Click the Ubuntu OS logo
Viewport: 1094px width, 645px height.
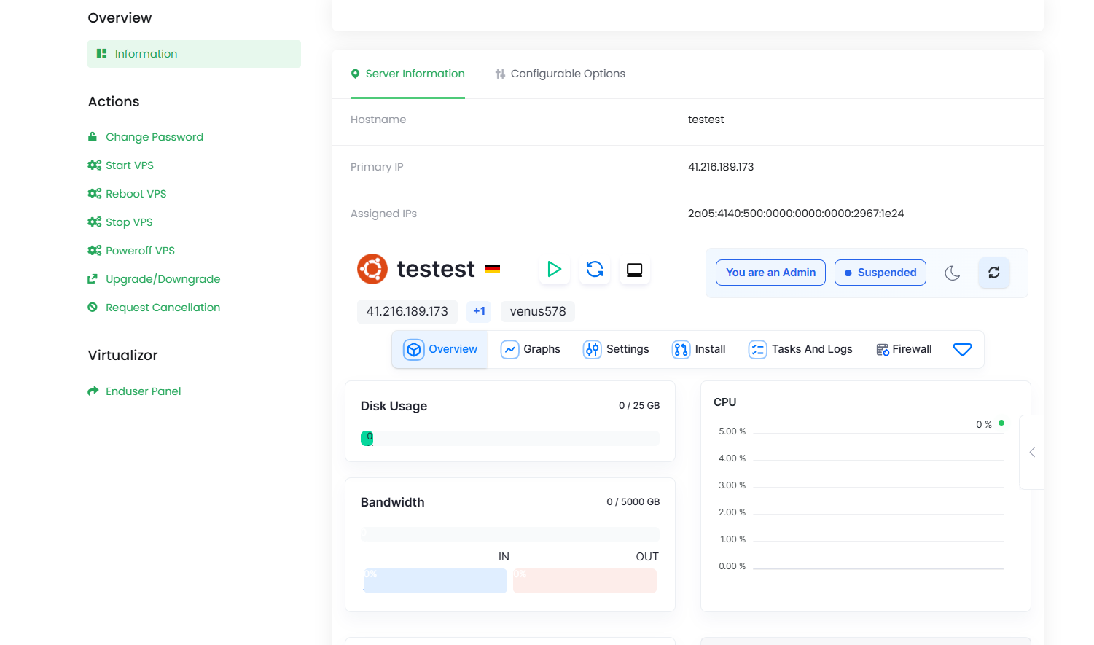pyautogui.click(x=372, y=269)
